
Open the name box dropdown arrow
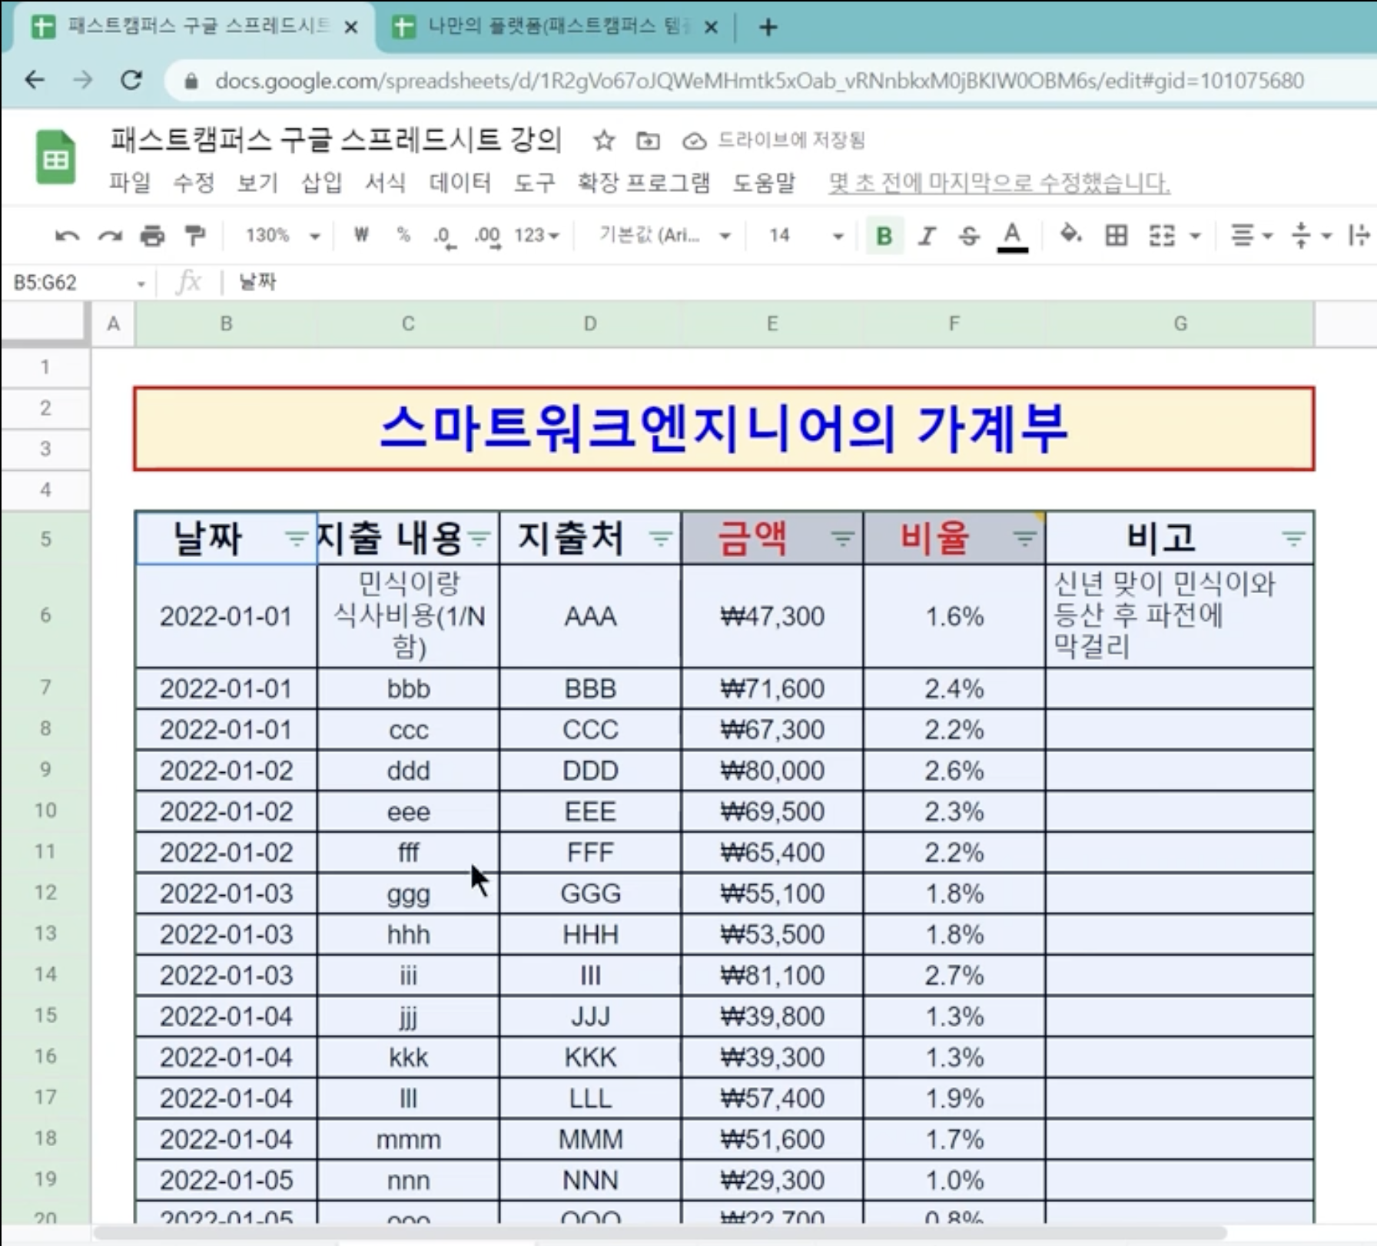(x=141, y=283)
